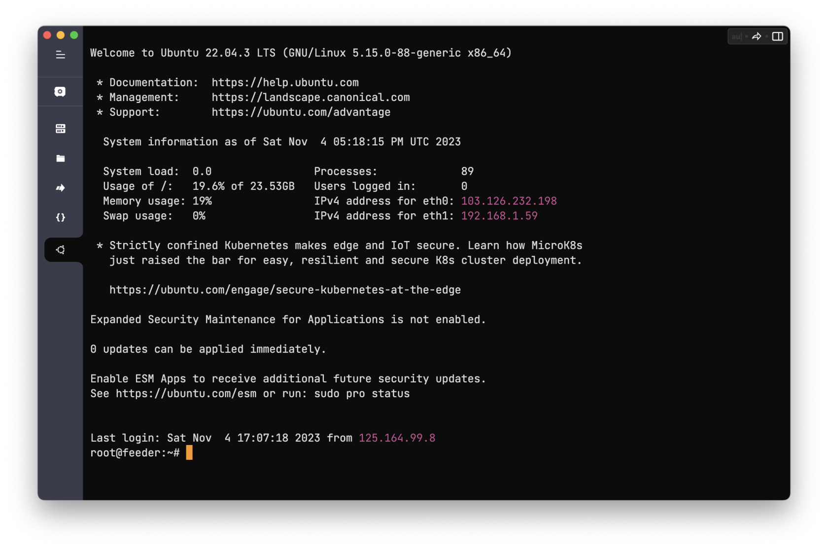
Task: Open the Port Forwarding arrow icon
Action: pos(60,188)
